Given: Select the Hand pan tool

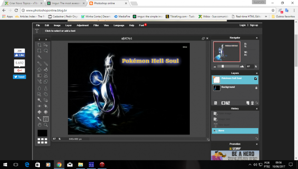Looking at the screenshot, I should 39,125.
